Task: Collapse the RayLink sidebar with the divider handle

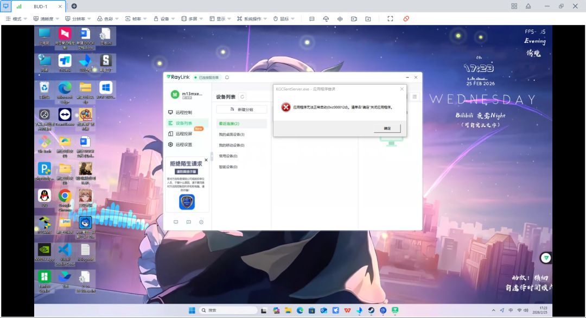Action: [x=212, y=156]
